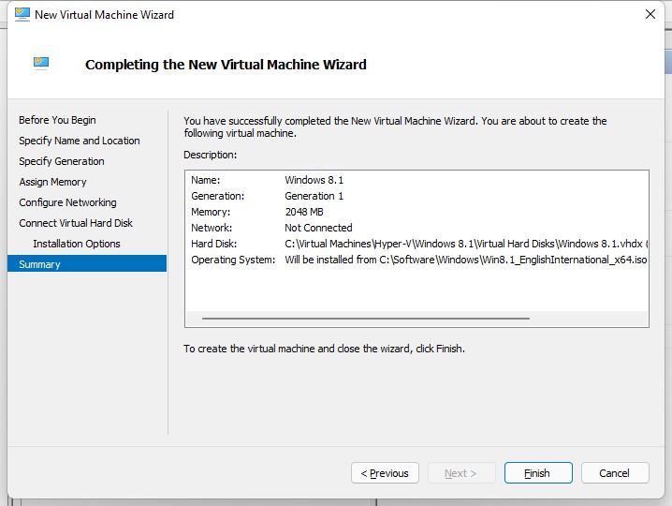Click the 'Memory:' field label
This screenshot has height=506, width=672.
[211, 212]
